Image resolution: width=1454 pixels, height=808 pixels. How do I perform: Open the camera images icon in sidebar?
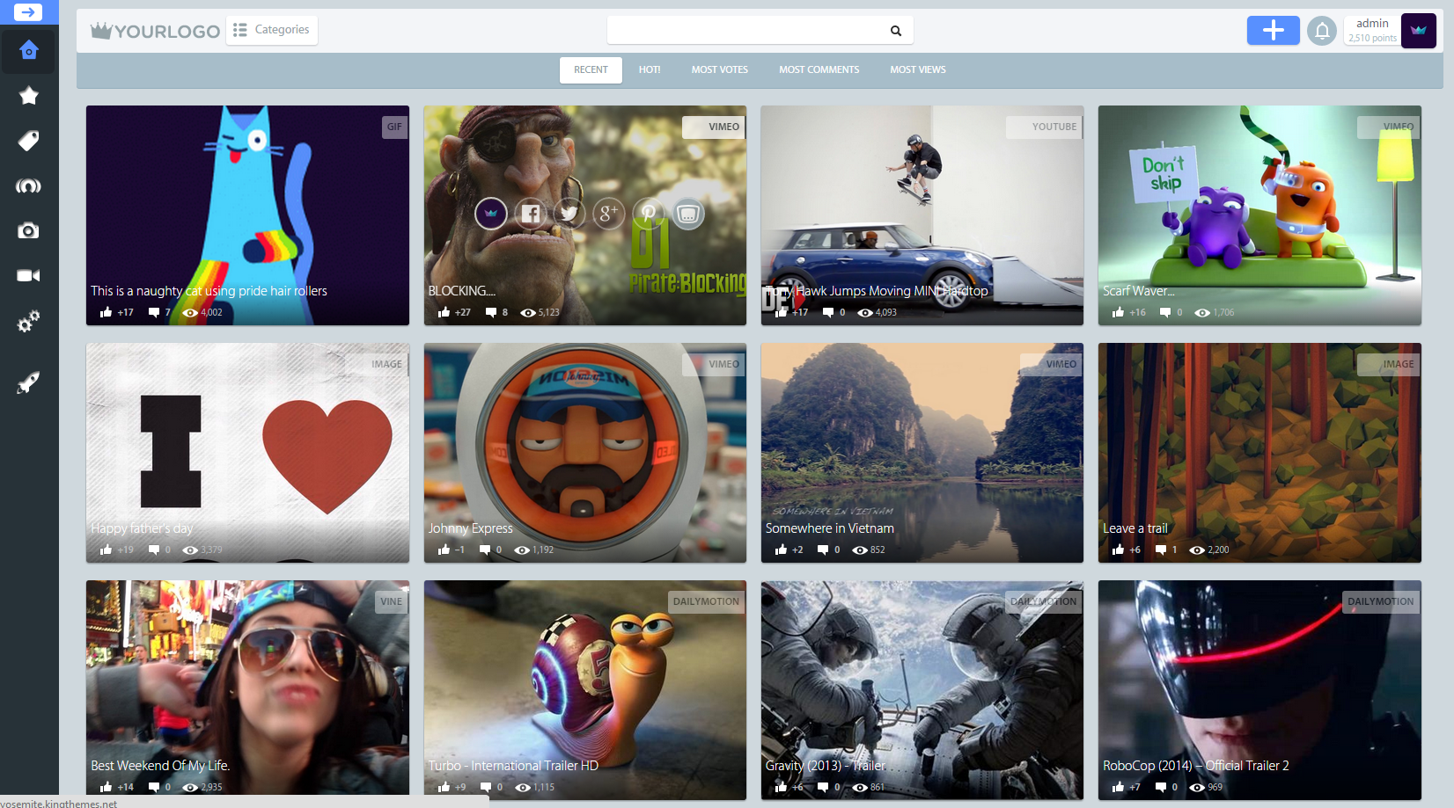(28, 230)
